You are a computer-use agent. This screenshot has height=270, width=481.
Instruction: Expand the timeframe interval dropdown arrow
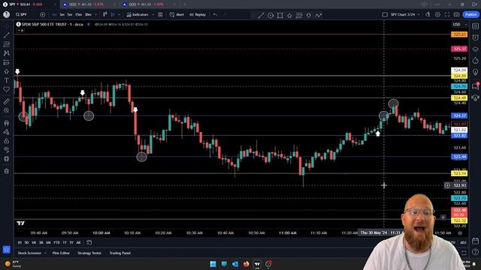point(95,14)
